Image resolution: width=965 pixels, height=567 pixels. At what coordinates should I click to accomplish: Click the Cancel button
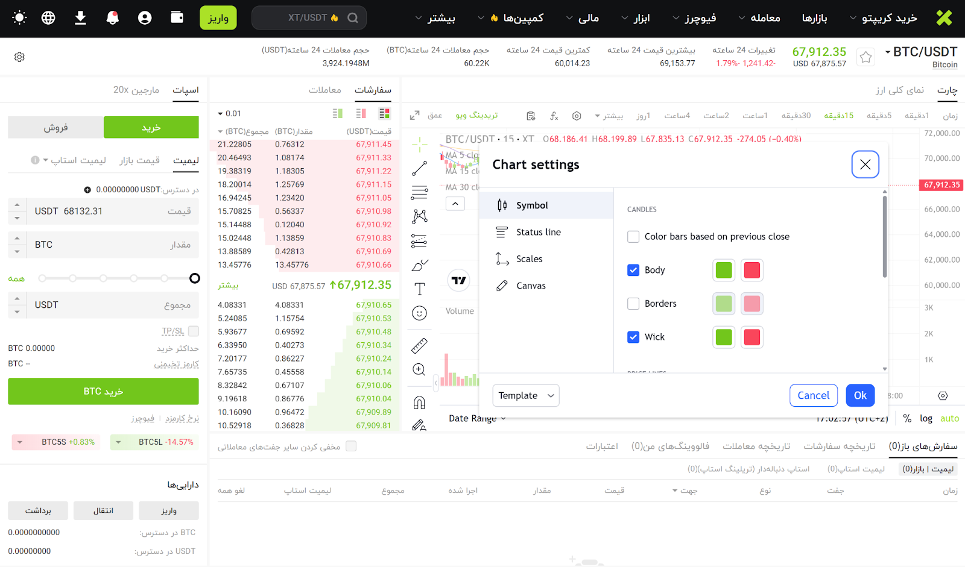tap(813, 395)
